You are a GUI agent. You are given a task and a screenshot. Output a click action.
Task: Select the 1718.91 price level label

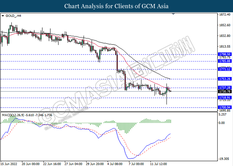click(225, 98)
